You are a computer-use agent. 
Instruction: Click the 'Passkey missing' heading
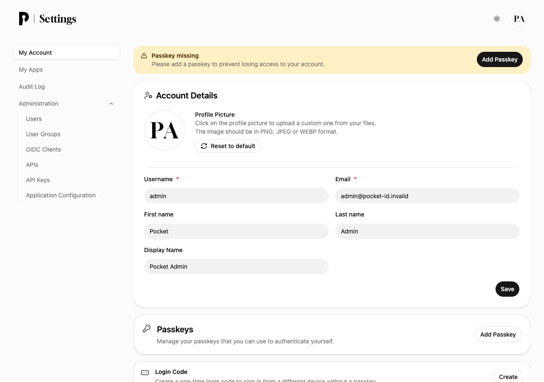tap(175, 56)
